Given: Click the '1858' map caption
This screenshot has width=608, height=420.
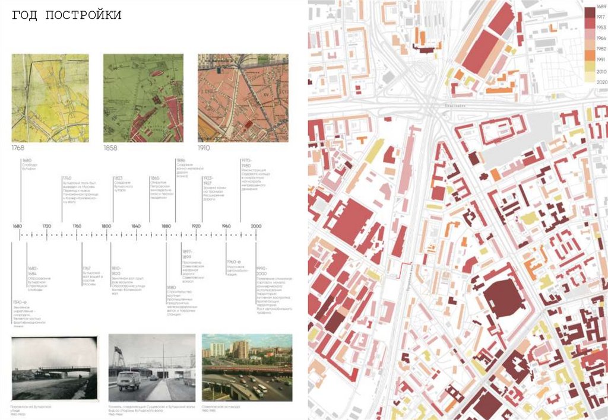Looking at the screenshot, I should tap(110, 148).
